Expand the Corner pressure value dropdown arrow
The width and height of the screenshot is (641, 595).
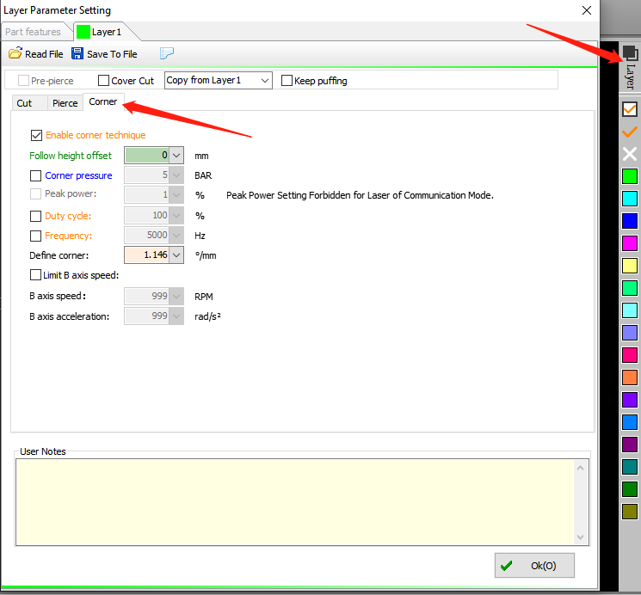click(x=176, y=175)
